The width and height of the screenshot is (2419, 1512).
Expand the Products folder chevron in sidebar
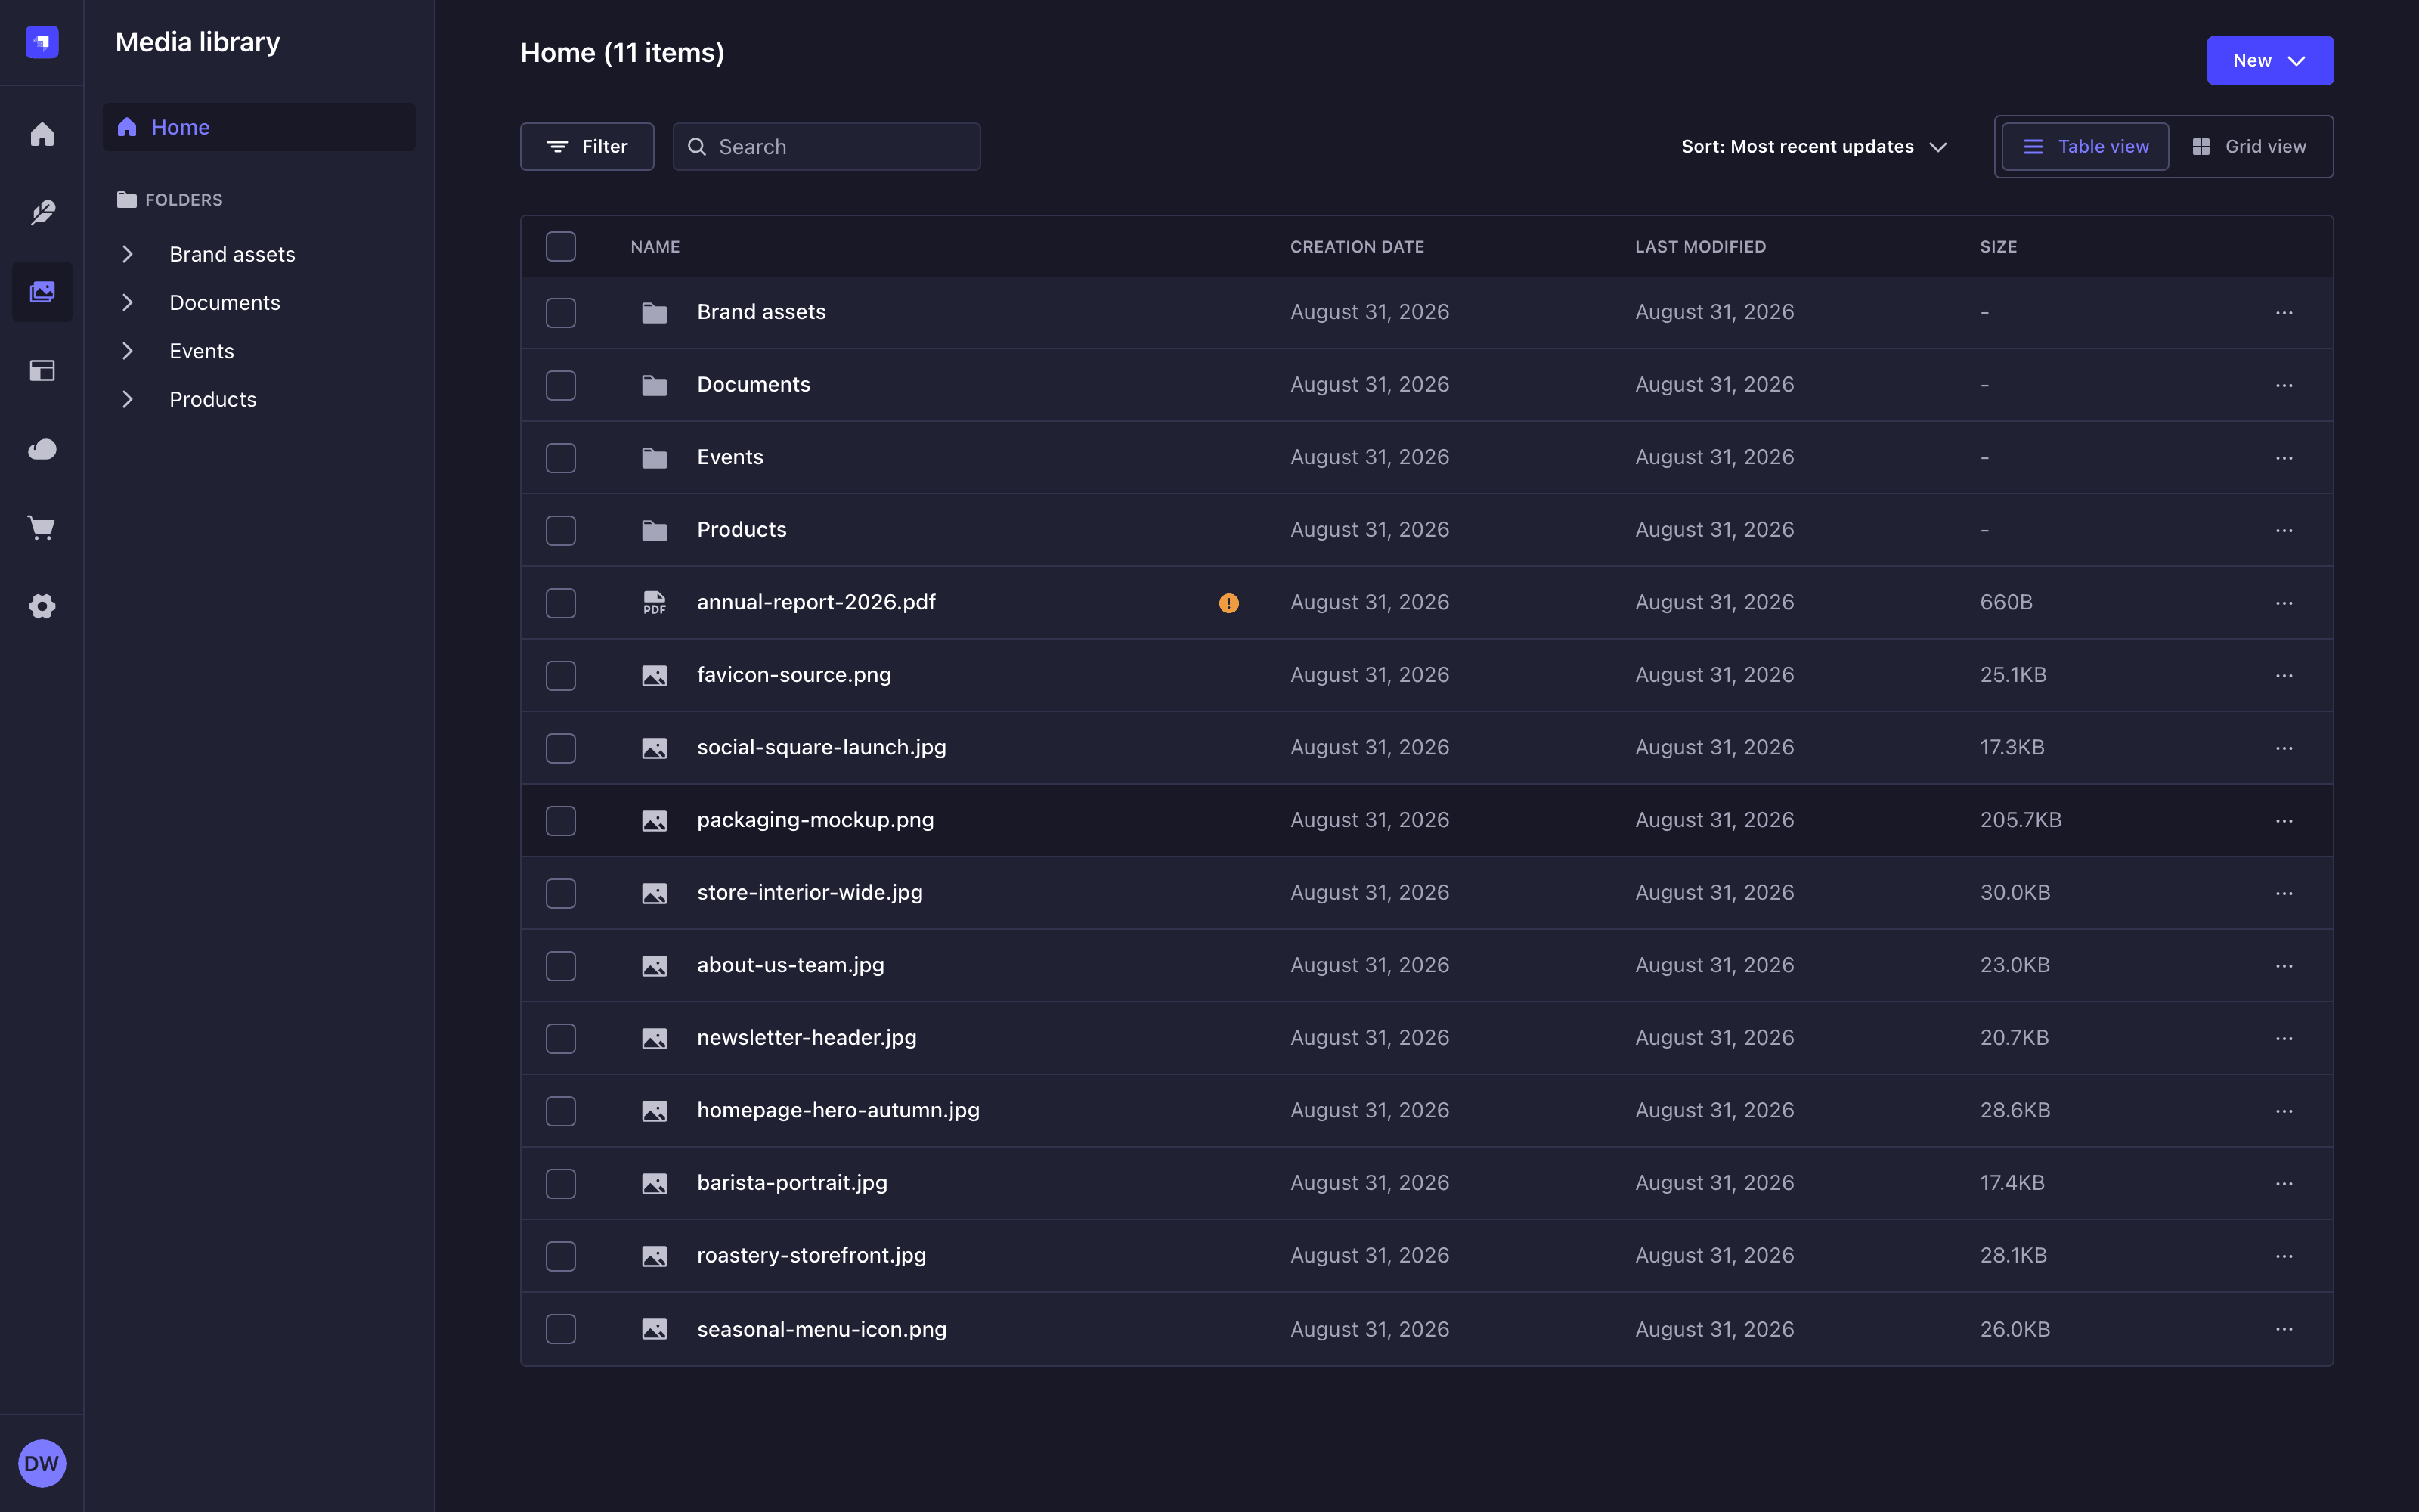(127, 399)
